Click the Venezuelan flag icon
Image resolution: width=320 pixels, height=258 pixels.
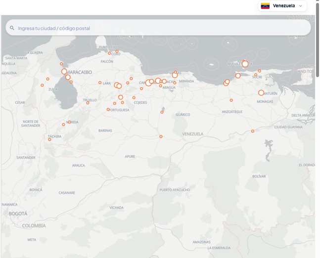[265, 6]
